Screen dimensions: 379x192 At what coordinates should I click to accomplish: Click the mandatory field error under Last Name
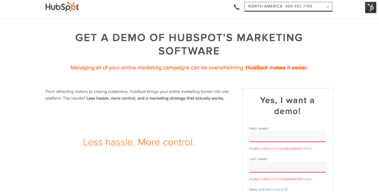280,179
